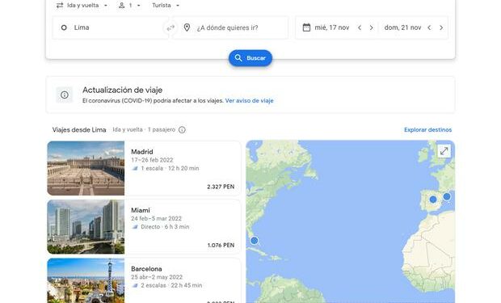The width and height of the screenshot is (501, 303).
Task: Click the Barcelona dates 25 abr–2 may 2022
Action: (x=157, y=277)
